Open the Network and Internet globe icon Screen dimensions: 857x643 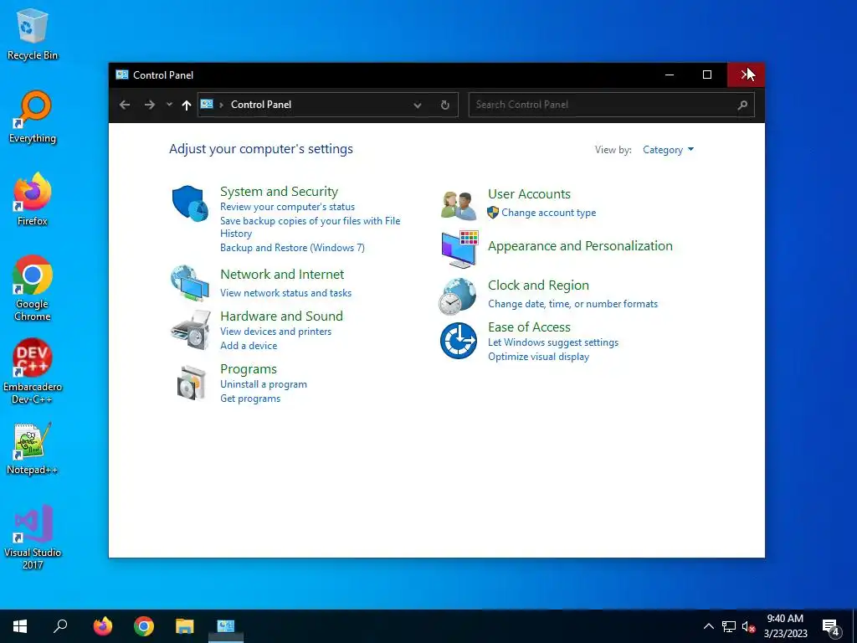[190, 283]
